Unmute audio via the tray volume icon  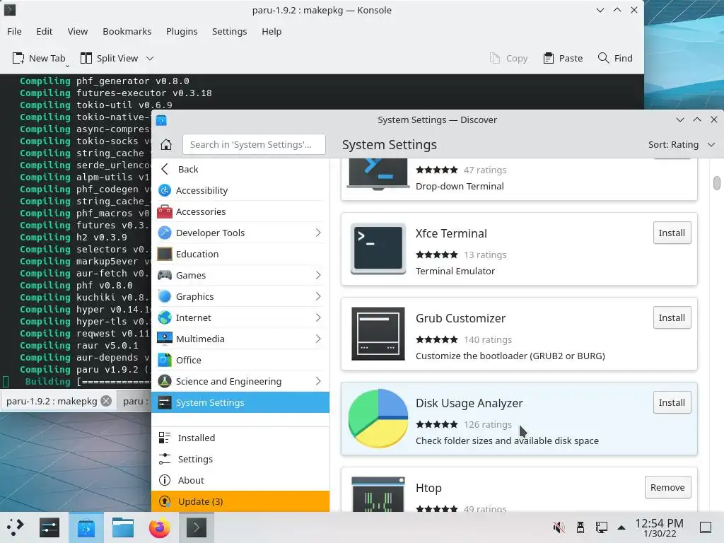[x=559, y=527]
